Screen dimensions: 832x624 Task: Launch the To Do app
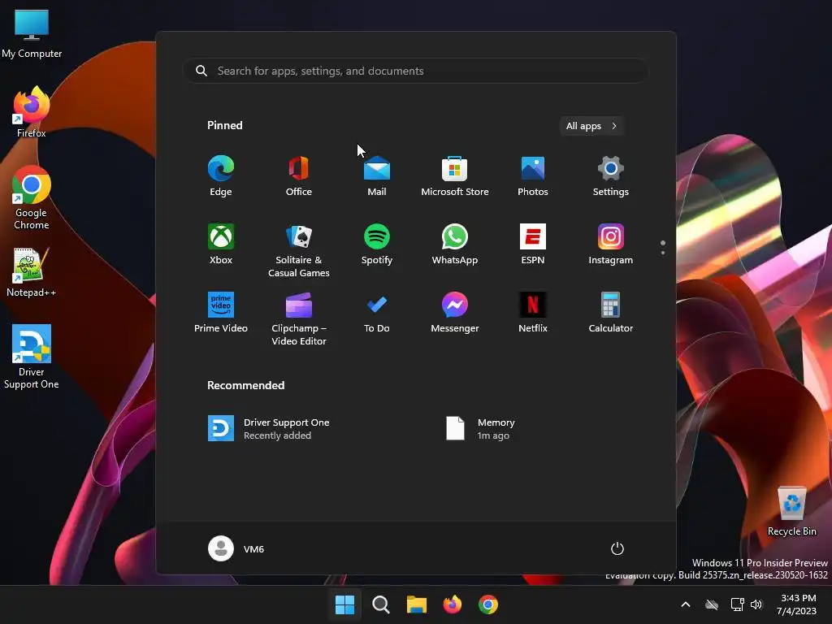point(377,313)
